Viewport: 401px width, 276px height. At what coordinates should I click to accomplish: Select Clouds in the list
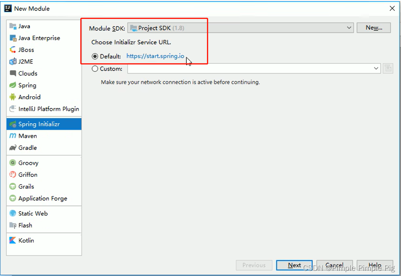coord(44,73)
